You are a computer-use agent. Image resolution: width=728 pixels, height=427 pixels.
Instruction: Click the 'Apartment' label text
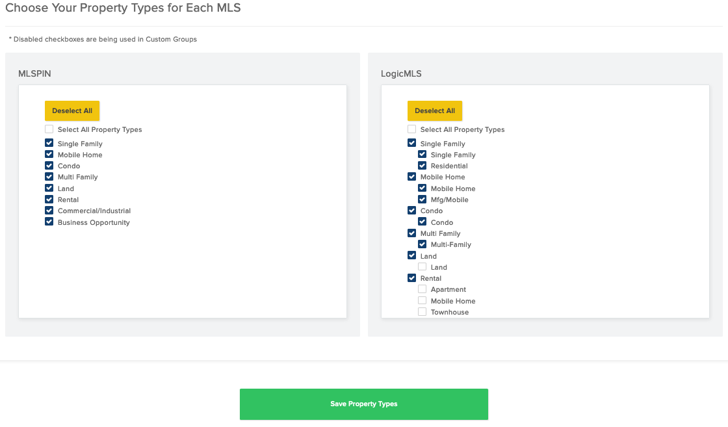pos(448,290)
